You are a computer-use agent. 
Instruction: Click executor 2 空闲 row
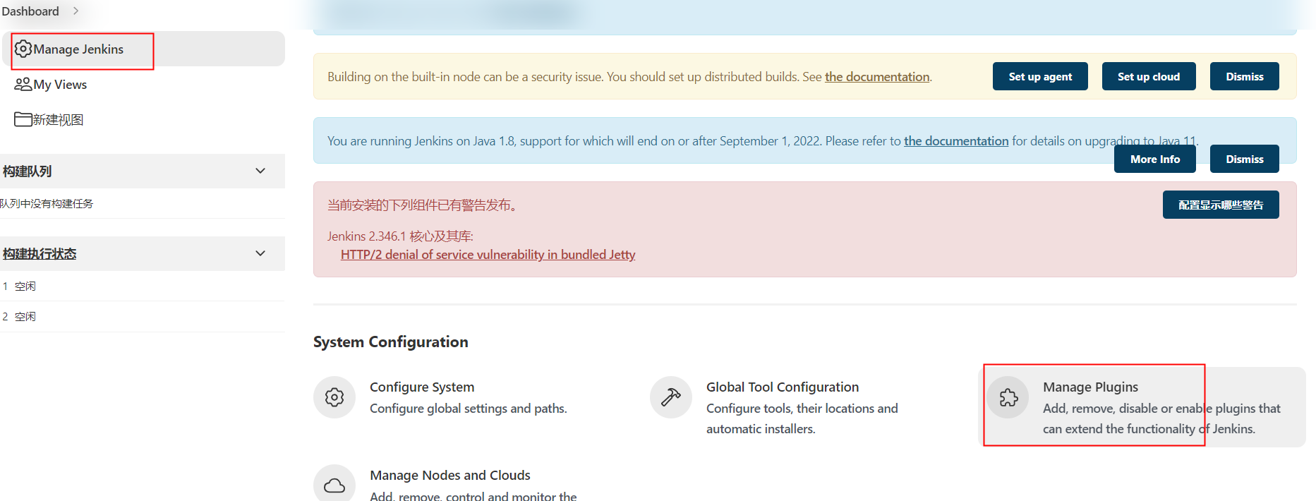point(143,316)
